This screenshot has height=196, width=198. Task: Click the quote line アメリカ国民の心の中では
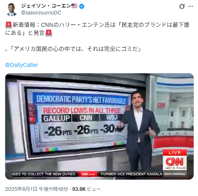[x=73, y=49]
